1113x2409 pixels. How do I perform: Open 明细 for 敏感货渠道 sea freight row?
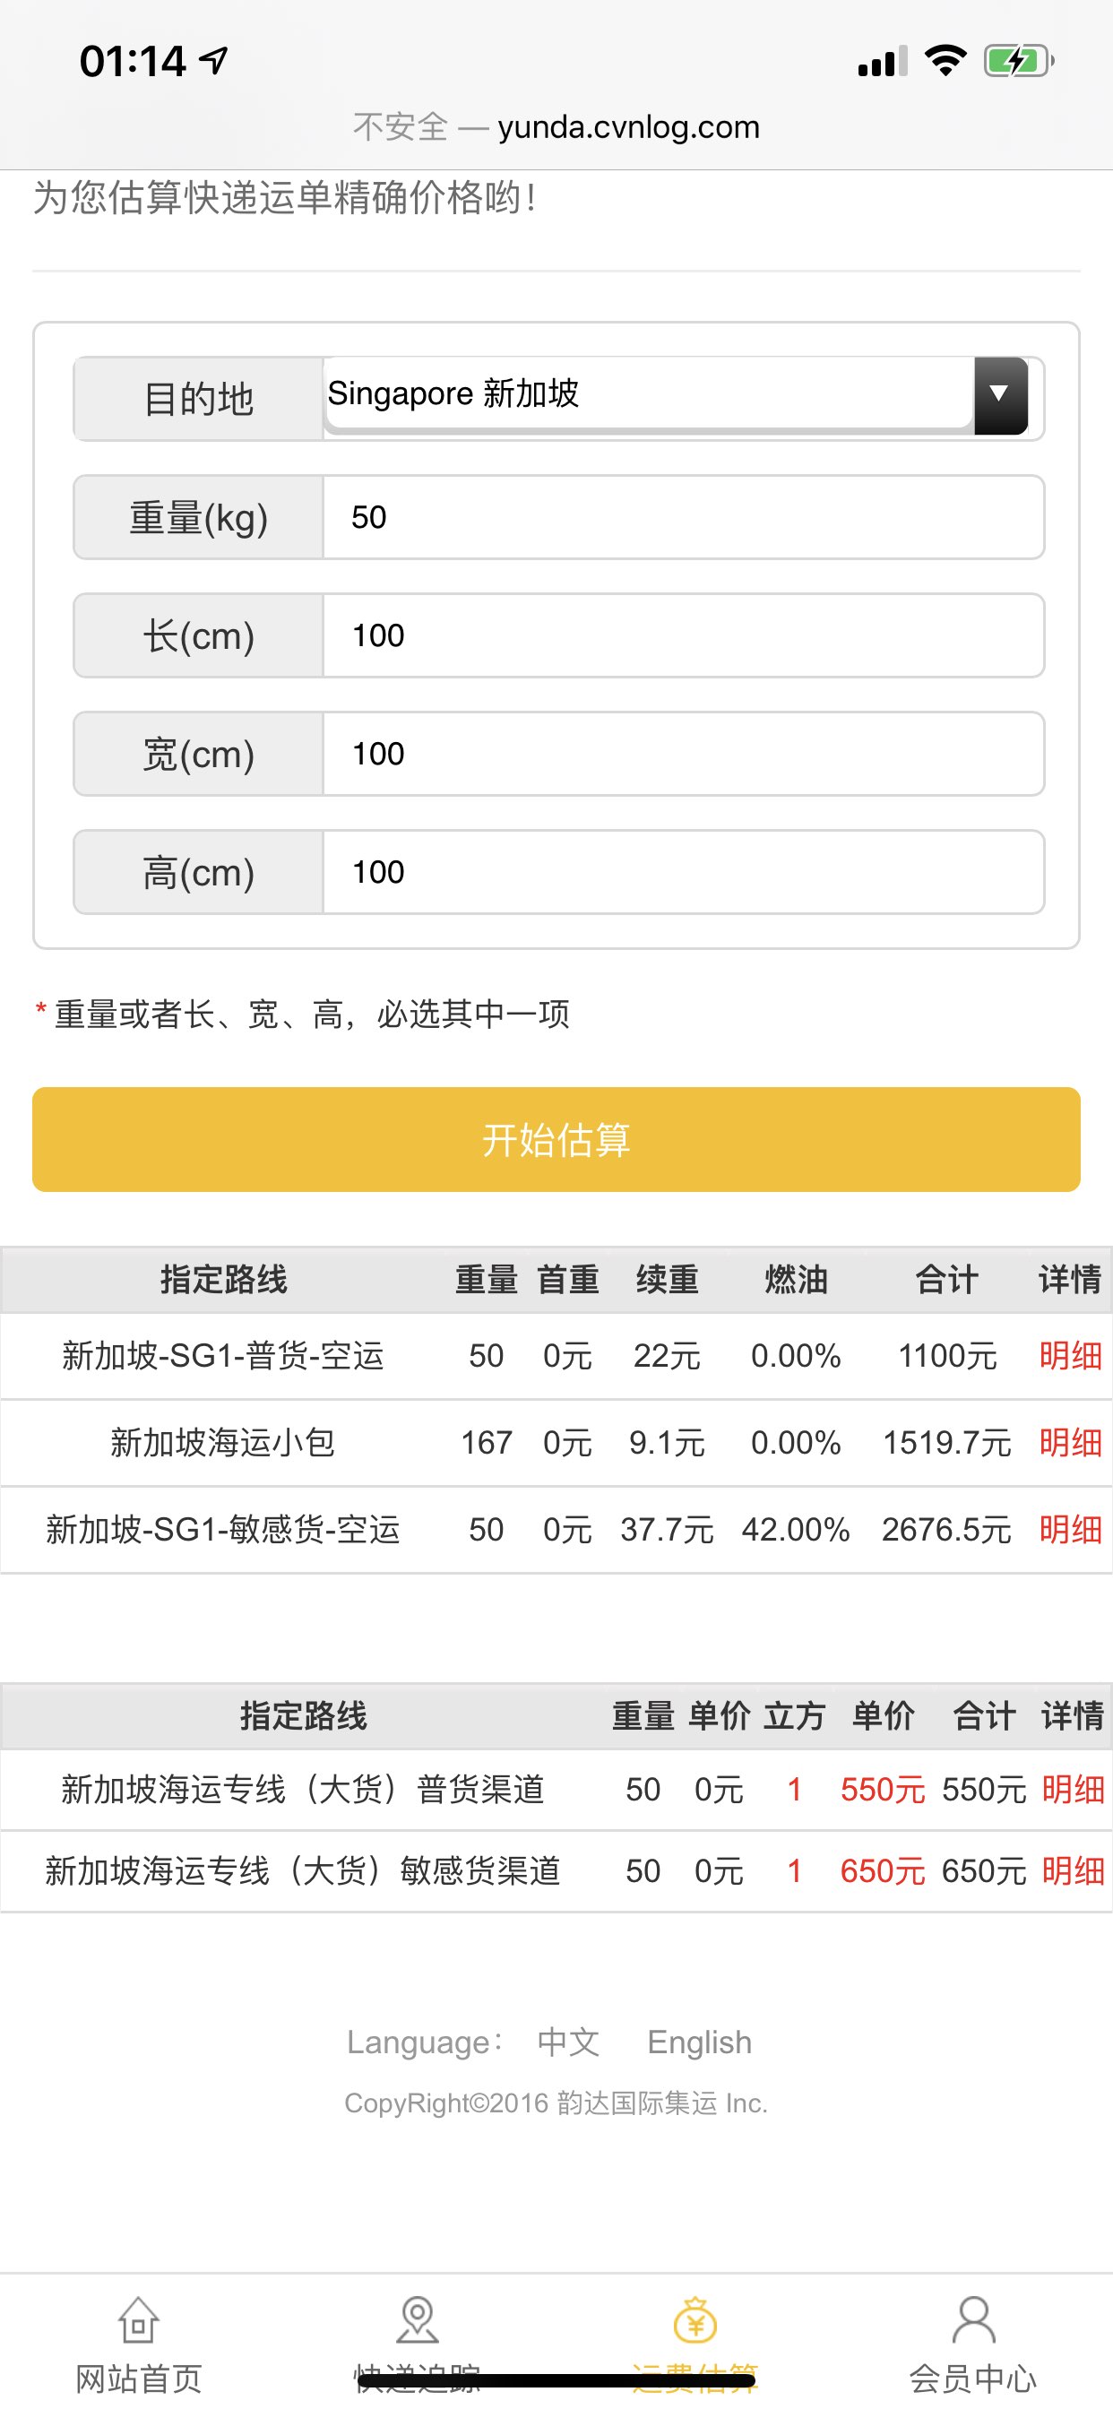pos(1072,1870)
